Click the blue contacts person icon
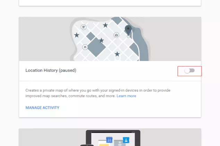Image resolution: width=220 pixels, height=146 pixels. click(126, 140)
